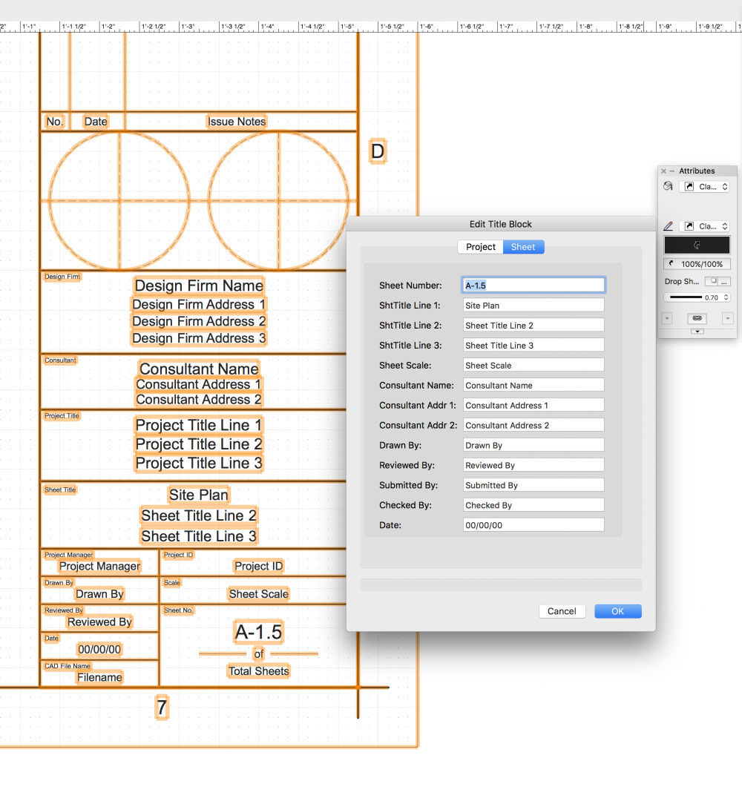This screenshot has height=801, width=742.
Task: Click Cancel in Edit Title Block
Action: pyautogui.click(x=562, y=611)
